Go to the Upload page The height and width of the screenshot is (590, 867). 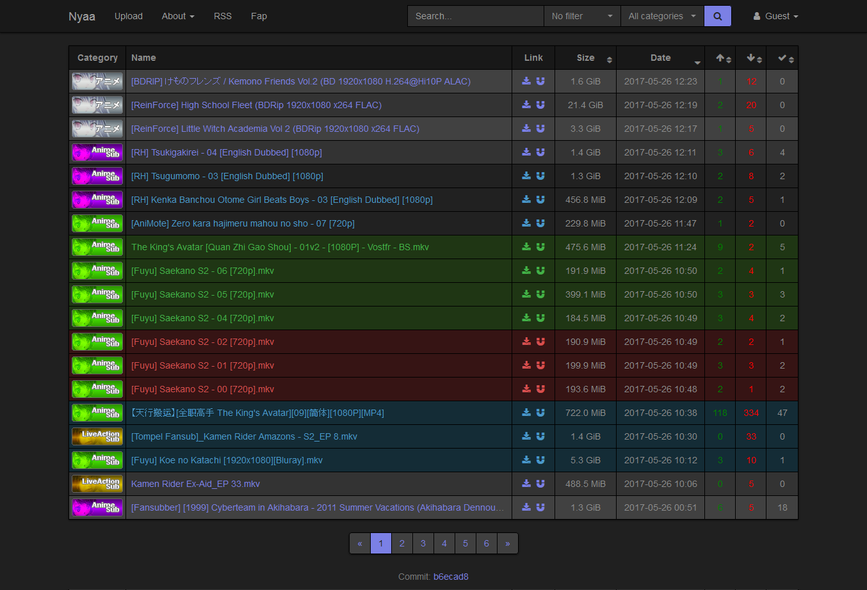[129, 16]
